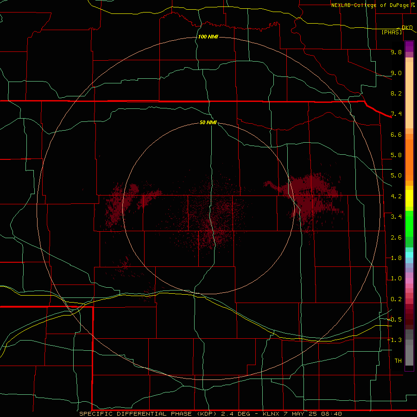Click the pale peach segment of color bar
417x417 pixels.
click(x=409, y=95)
